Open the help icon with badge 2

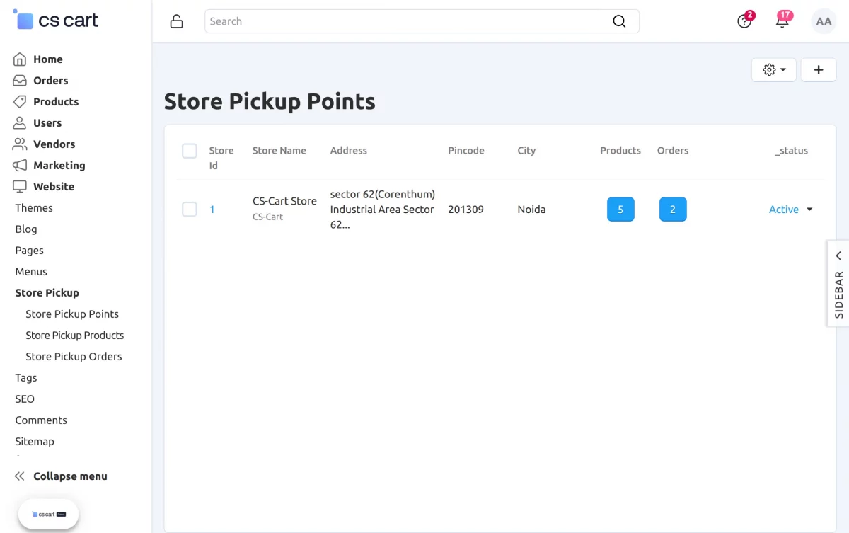(x=745, y=21)
